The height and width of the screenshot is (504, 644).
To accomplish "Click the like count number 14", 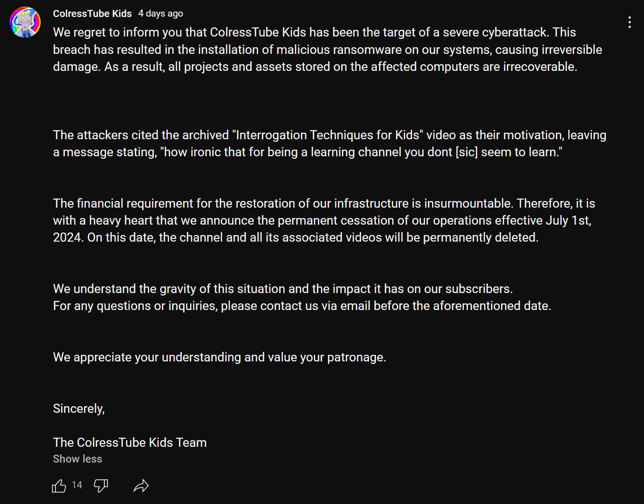I will [77, 485].
